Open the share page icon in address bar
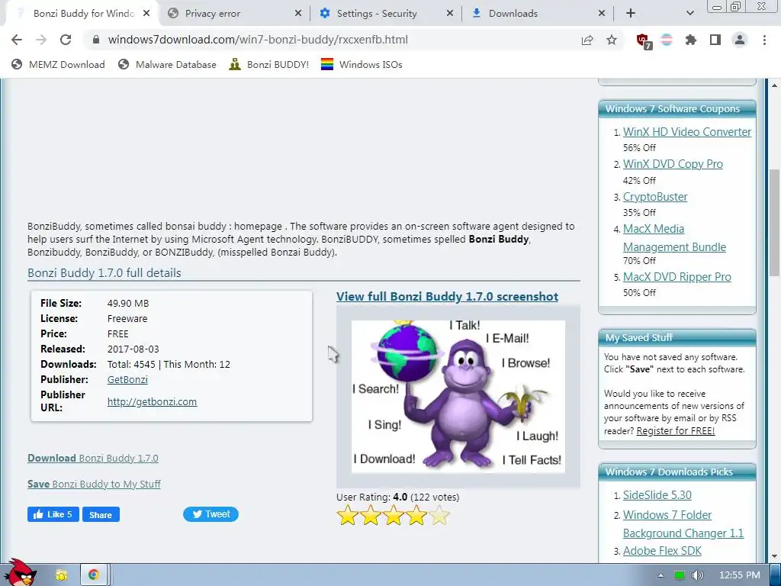The height and width of the screenshot is (586, 781). (587, 40)
